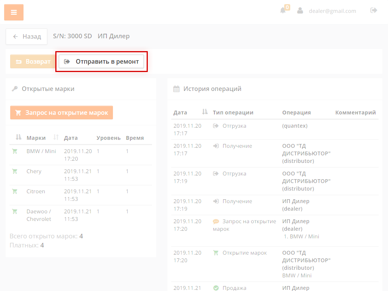Click the logout icon
The image size is (388, 291).
pos(374,11)
